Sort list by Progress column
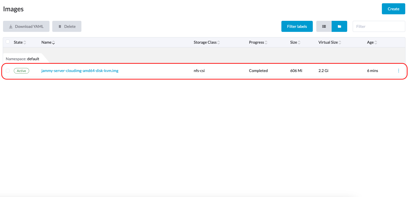The image size is (408, 197). point(258,42)
